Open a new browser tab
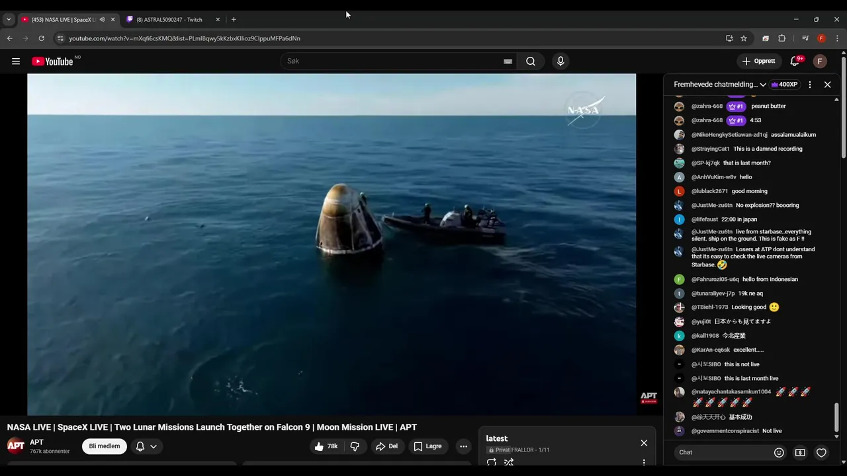Viewport: 847px width, 476px height. click(x=234, y=20)
